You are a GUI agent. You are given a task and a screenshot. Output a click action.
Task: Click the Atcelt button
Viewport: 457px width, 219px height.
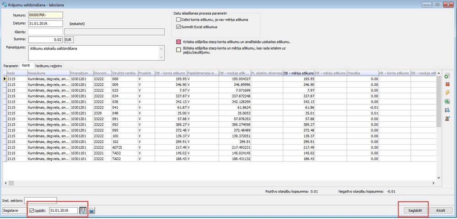coord(441,210)
